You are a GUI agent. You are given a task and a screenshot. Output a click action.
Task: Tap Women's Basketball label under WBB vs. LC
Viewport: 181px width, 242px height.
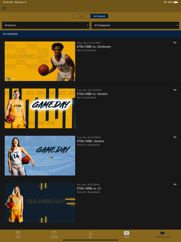(88, 192)
